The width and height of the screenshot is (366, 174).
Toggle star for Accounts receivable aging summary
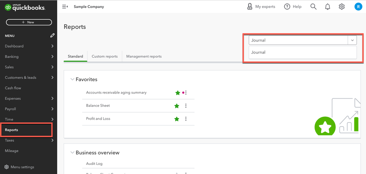click(x=178, y=93)
